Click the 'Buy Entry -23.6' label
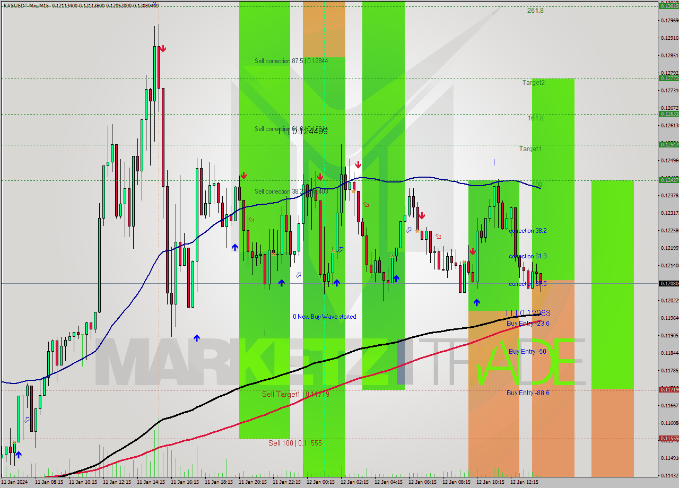Screen dimensions: 679x488 (x=528, y=324)
